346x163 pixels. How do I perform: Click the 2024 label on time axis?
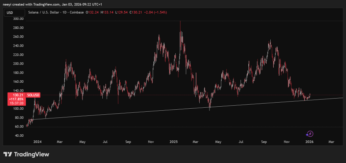point(37,142)
